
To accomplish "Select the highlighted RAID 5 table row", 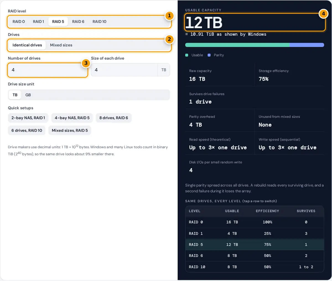I will pyautogui.click(x=255, y=244).
